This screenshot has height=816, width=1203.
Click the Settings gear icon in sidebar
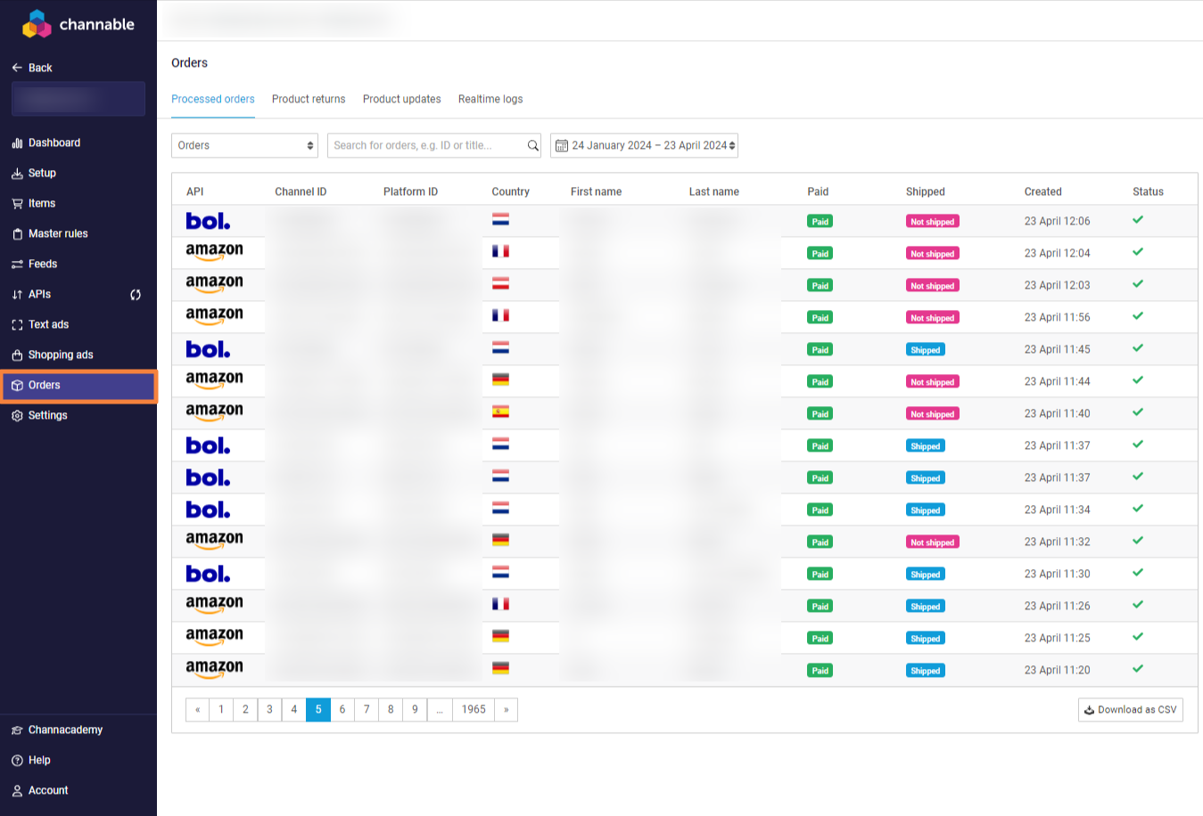coord(17,416)
